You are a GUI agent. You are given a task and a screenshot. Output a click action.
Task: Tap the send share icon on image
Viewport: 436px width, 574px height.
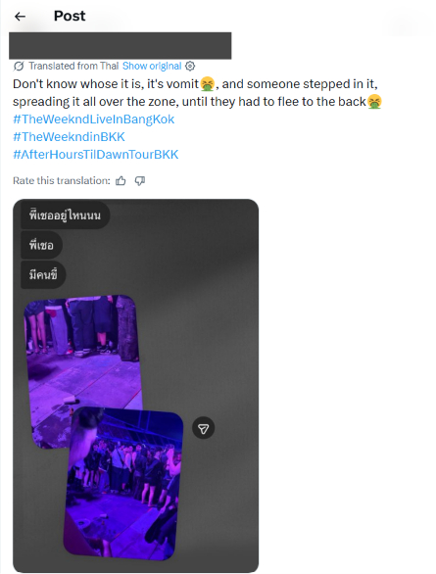tap(203, 428)
